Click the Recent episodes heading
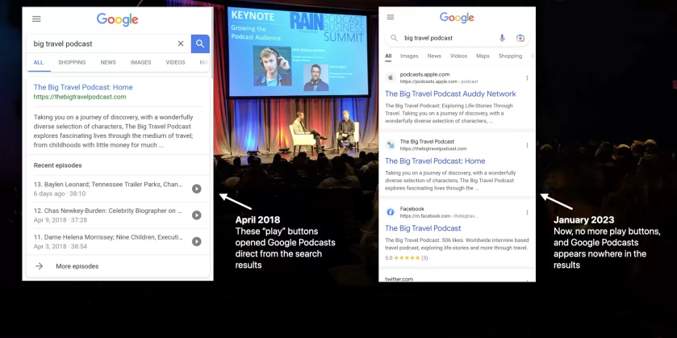Viewport: 677px width, 338px height. click(x=58, y=165)
